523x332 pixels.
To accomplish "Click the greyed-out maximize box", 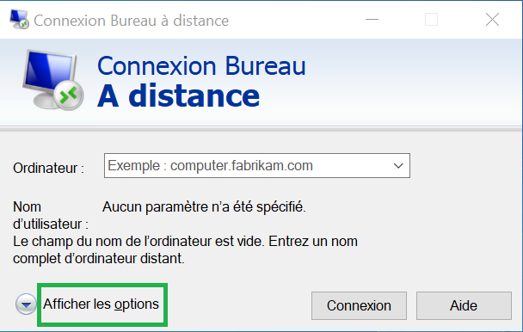I will [431, 20].
